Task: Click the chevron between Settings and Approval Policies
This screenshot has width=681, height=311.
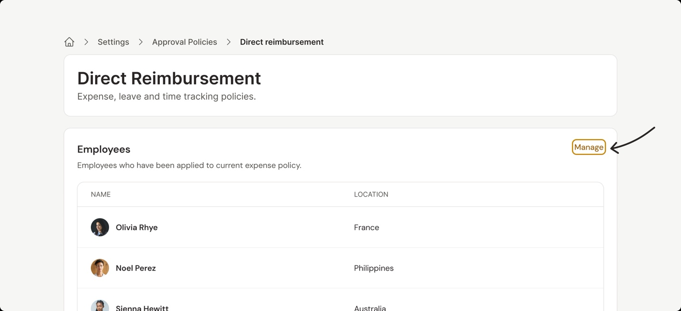Action: [x=140, y=42]
